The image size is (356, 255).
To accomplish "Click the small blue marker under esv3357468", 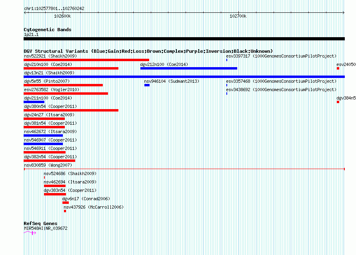I will click(x=226, y=85).
